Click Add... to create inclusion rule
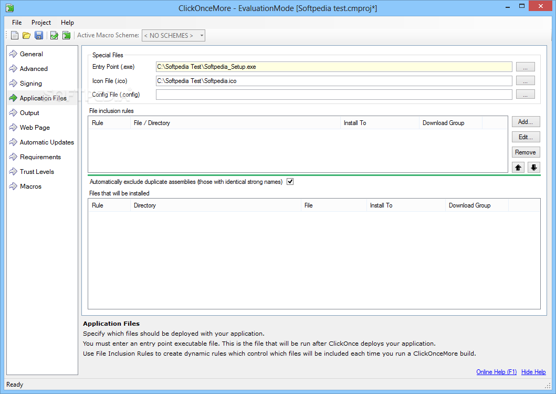The width and height of the screenshot is (556, 394). 526,122
